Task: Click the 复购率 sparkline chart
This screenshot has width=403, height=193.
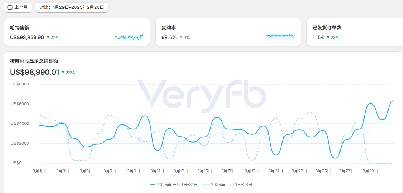Action: pyautogui.click(x=280, y=37)
